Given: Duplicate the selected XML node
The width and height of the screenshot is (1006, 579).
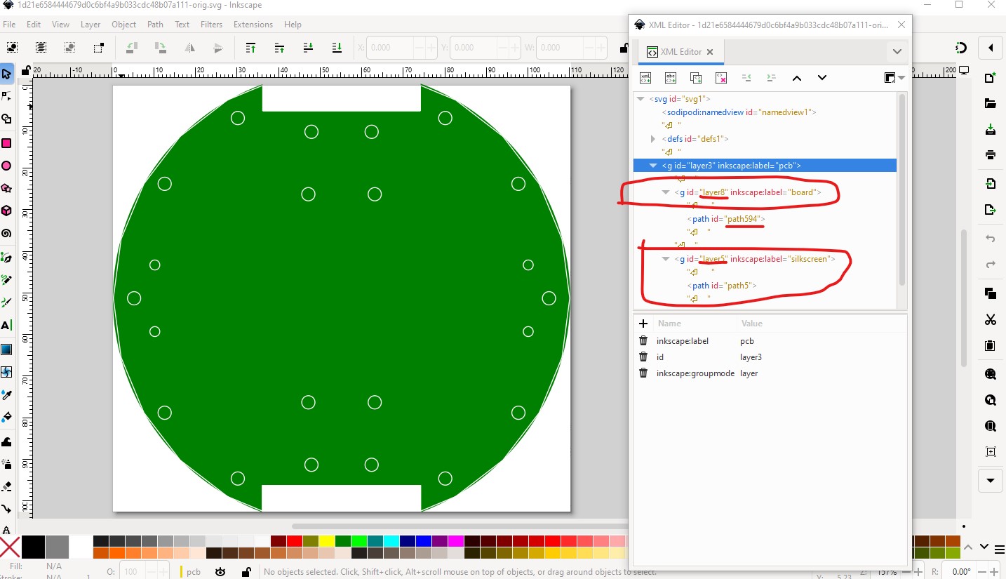Looking at the screenshot, I should click(x=696, y=78).
